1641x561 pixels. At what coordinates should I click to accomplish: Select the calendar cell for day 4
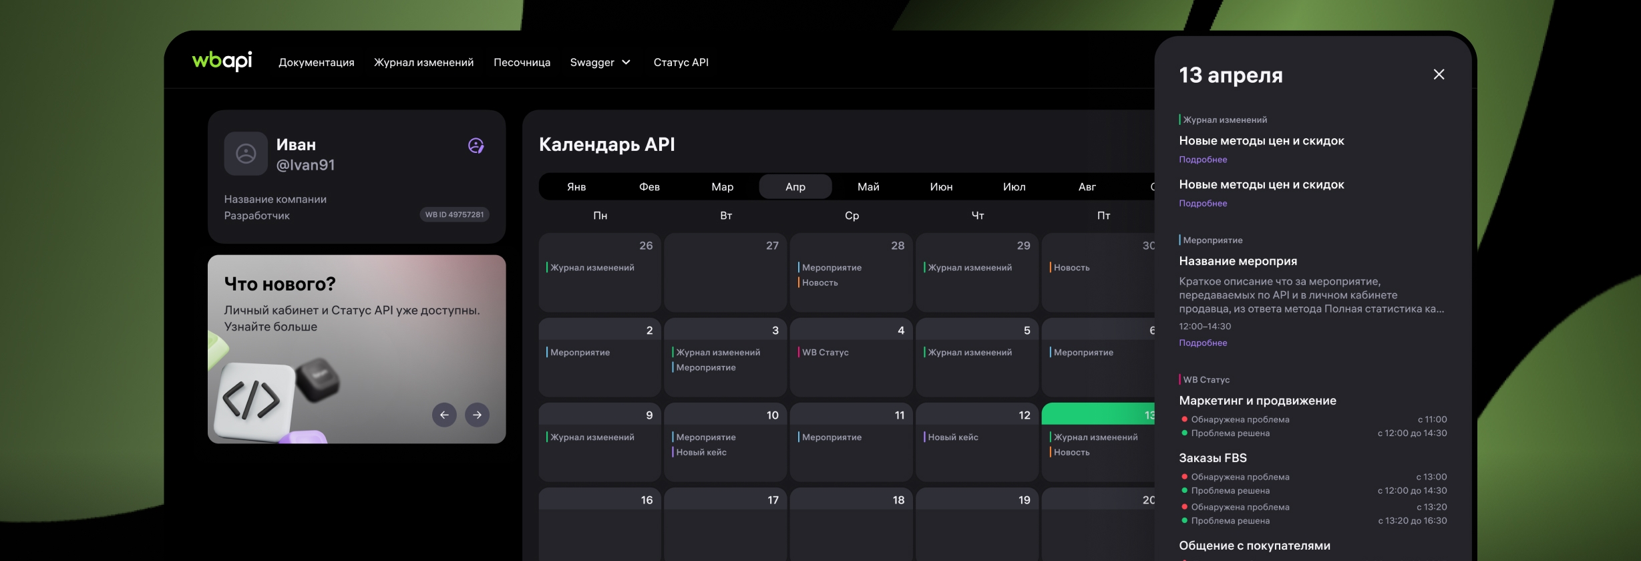850,357
